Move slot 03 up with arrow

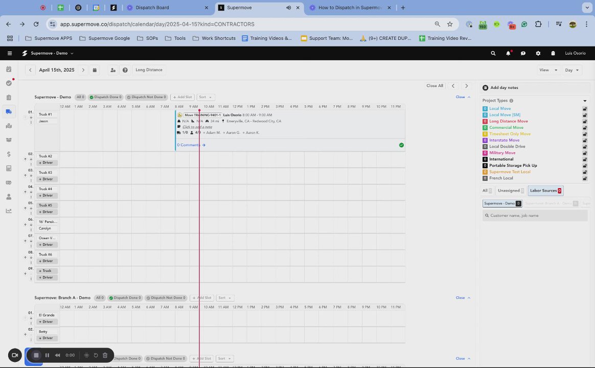tap(26, 176)
